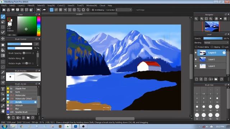The height and width of the screenshot is (129, 230).
Task: Create a layer folder in Layer panel
Action: [x=216, y=79]
